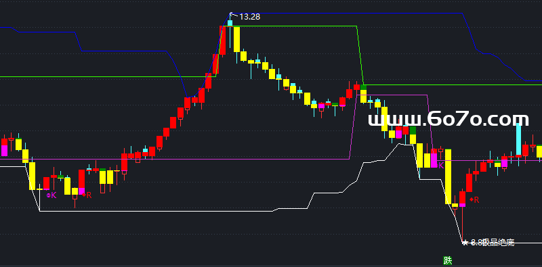Viewport: 542px width, 267px height.
Task: Select the red R marker on left side
Action: (x=87, y=195)
